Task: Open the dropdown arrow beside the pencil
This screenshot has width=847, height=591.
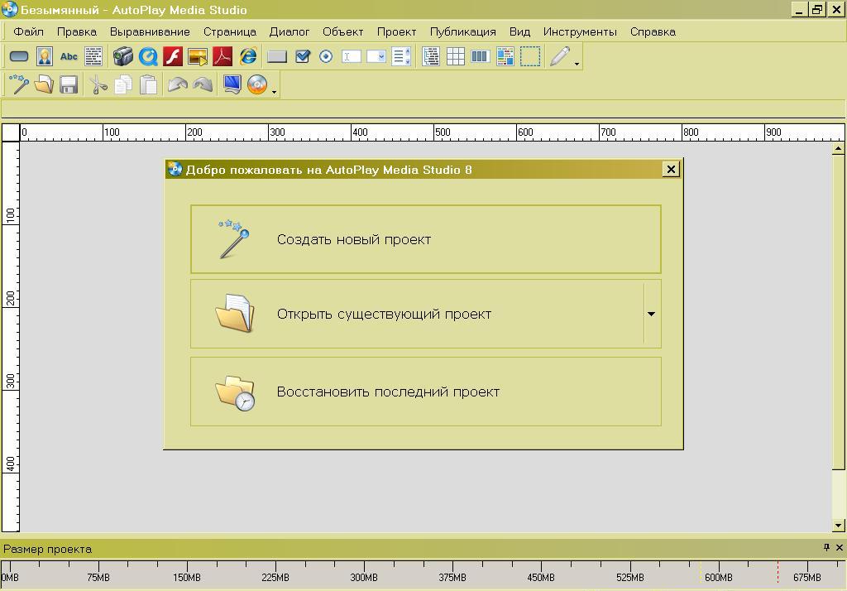Action: click(577, 64)
